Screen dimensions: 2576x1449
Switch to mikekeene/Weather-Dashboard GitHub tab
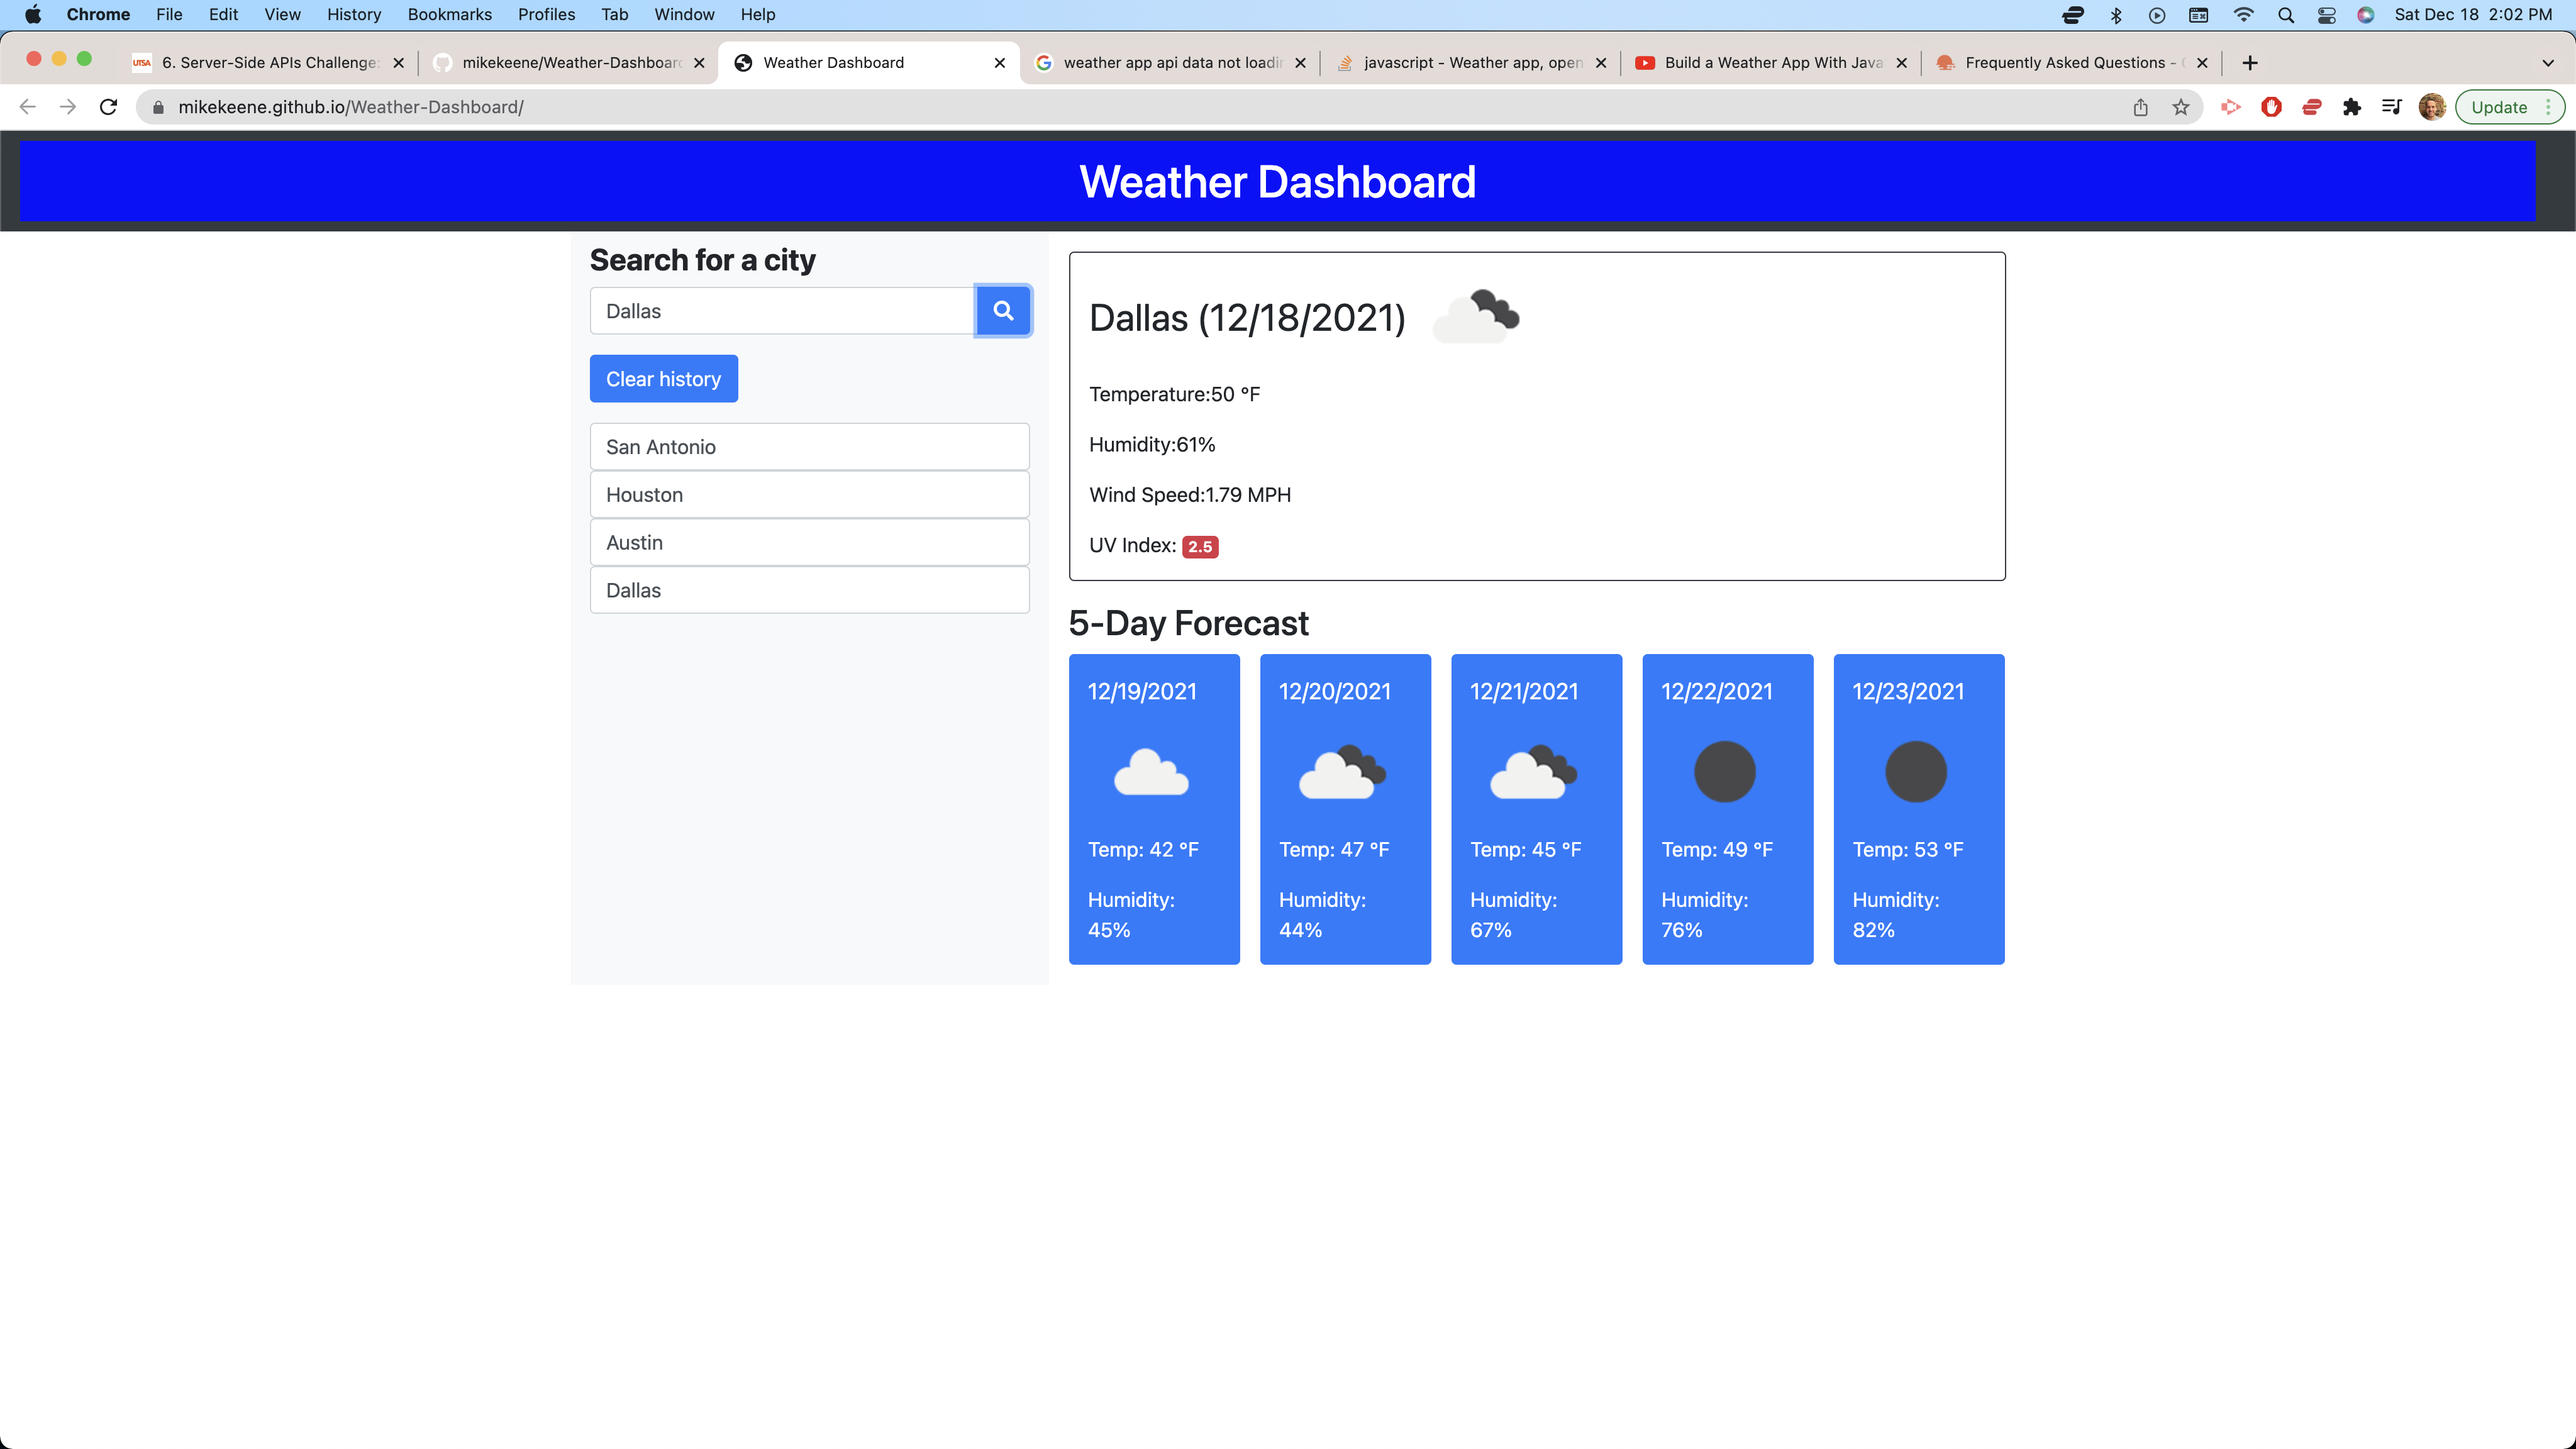[570, 63]
